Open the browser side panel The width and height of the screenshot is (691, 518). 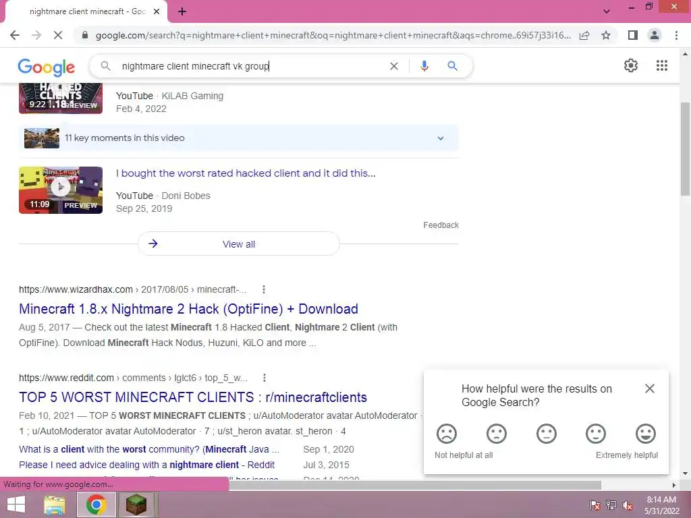click(x=633, y=35)
